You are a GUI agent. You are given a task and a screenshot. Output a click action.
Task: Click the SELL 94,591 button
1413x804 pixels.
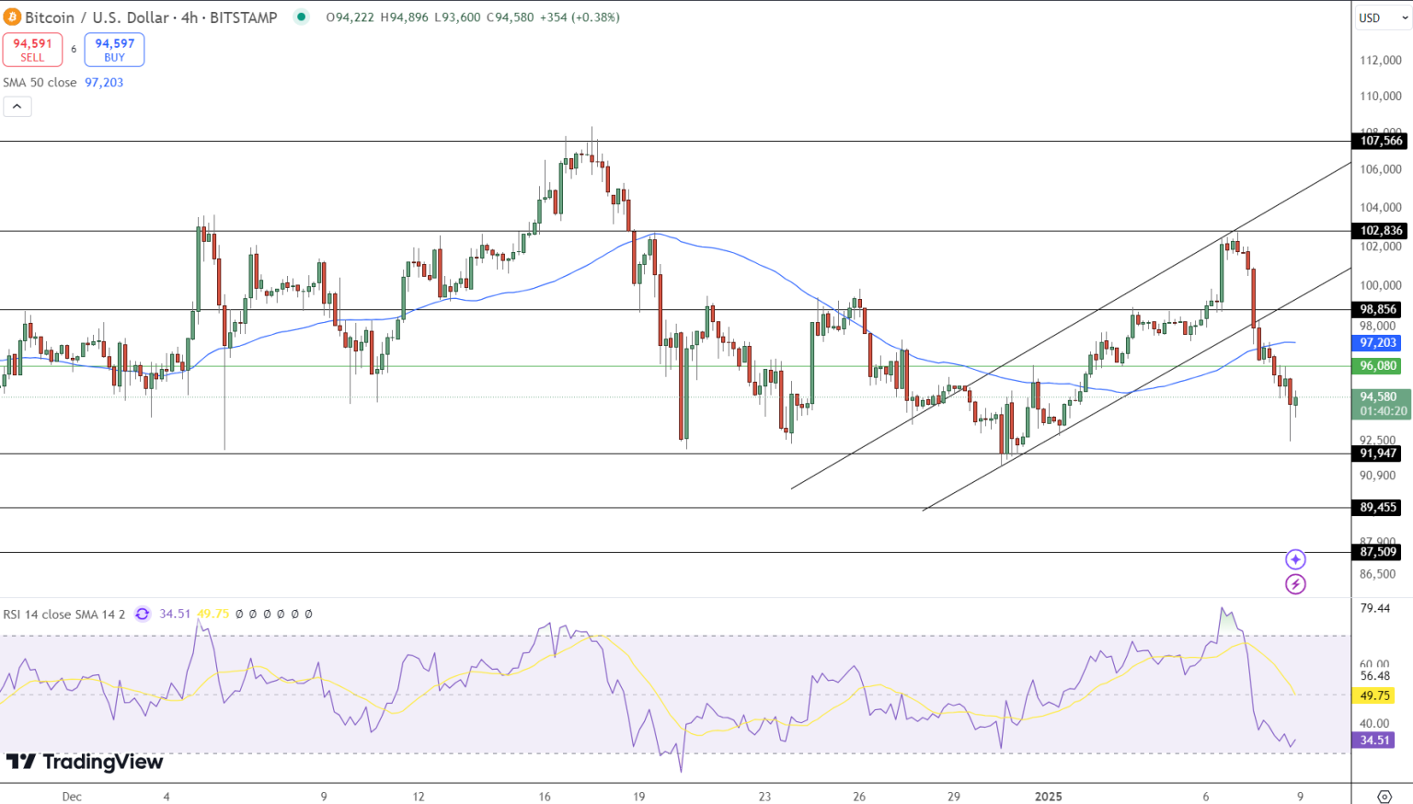(32, 47)
